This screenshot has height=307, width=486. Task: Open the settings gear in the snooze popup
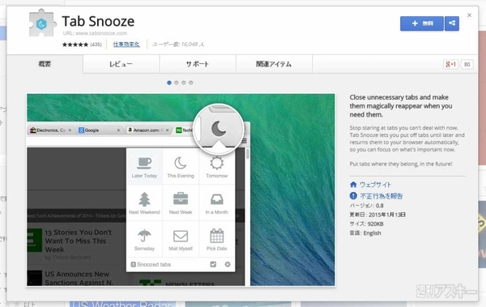coord(228,265)
